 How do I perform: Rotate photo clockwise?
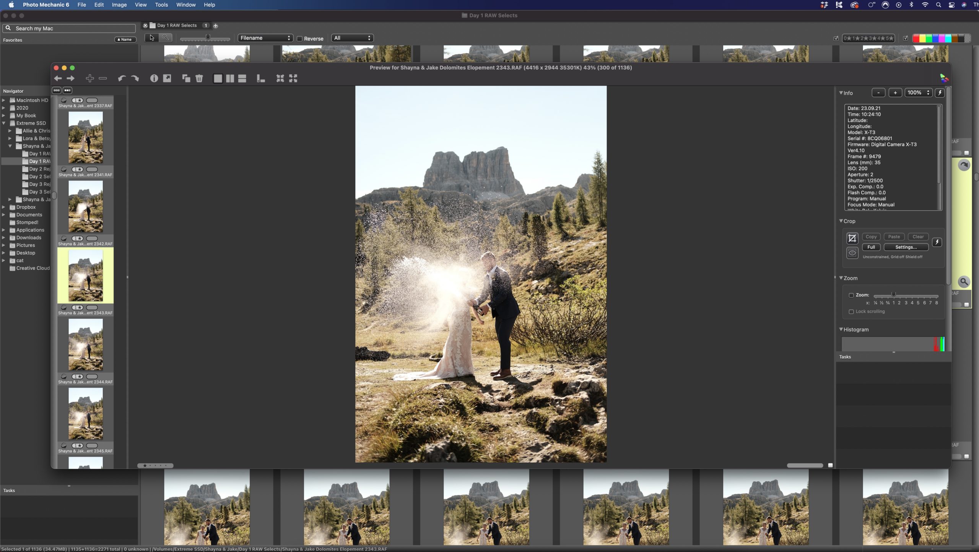(x=135, y=78)
